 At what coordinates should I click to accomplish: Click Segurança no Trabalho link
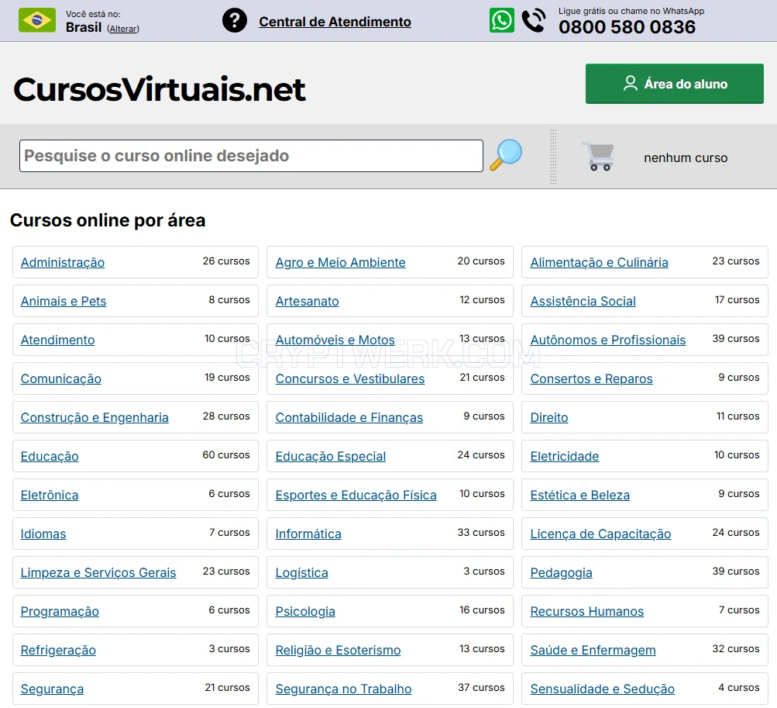343,689
